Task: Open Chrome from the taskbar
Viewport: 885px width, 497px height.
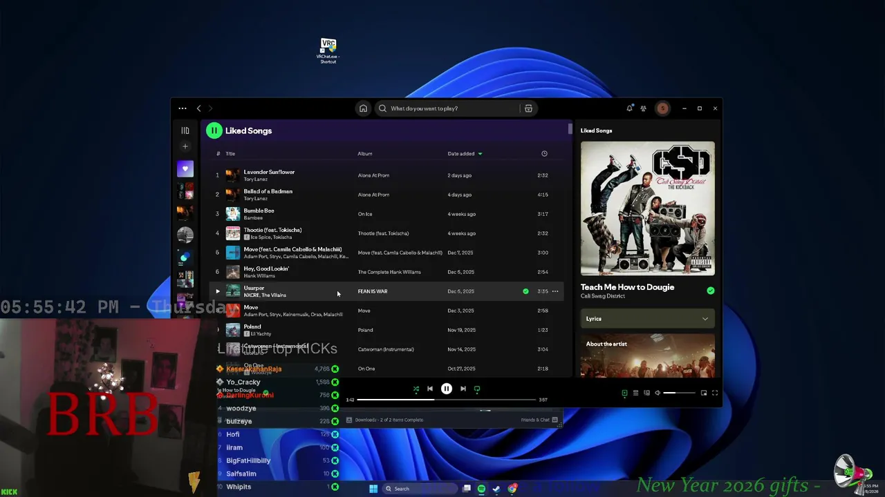Action: [512, 489]
